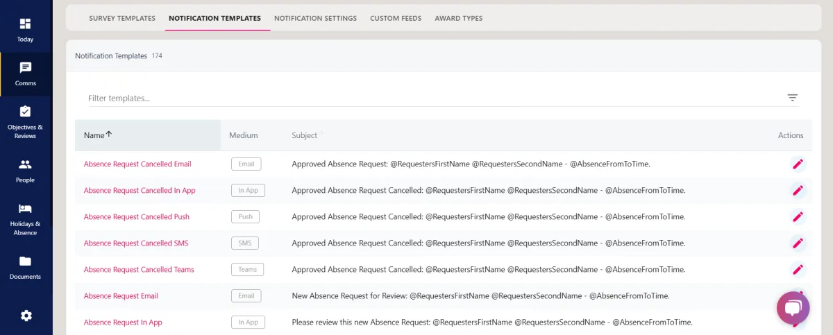
Task: Click Email tag in Absence Request Cancelled Email row
Action: point(246,164)
